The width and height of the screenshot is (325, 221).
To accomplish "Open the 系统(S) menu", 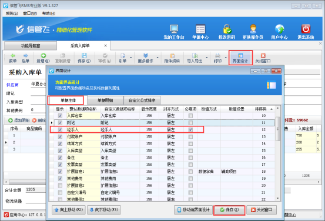I will click(12, 14).
